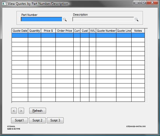Go to next page with > button
160x136 pixels.
tap(21, 111)
